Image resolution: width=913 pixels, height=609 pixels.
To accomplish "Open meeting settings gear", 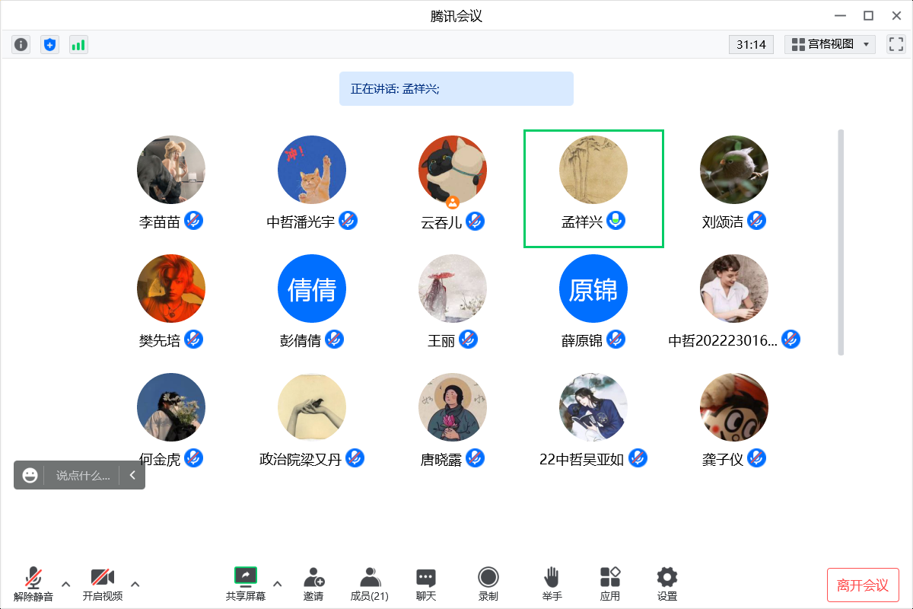I will click(x=667, y=584).
